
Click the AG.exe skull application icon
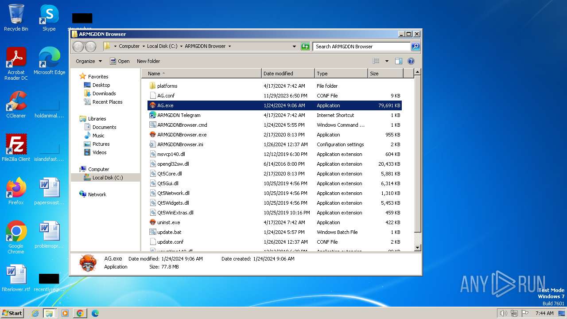153,105
